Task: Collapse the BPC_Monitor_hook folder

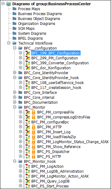Action: pyautogui.click(x=14, y=161)
